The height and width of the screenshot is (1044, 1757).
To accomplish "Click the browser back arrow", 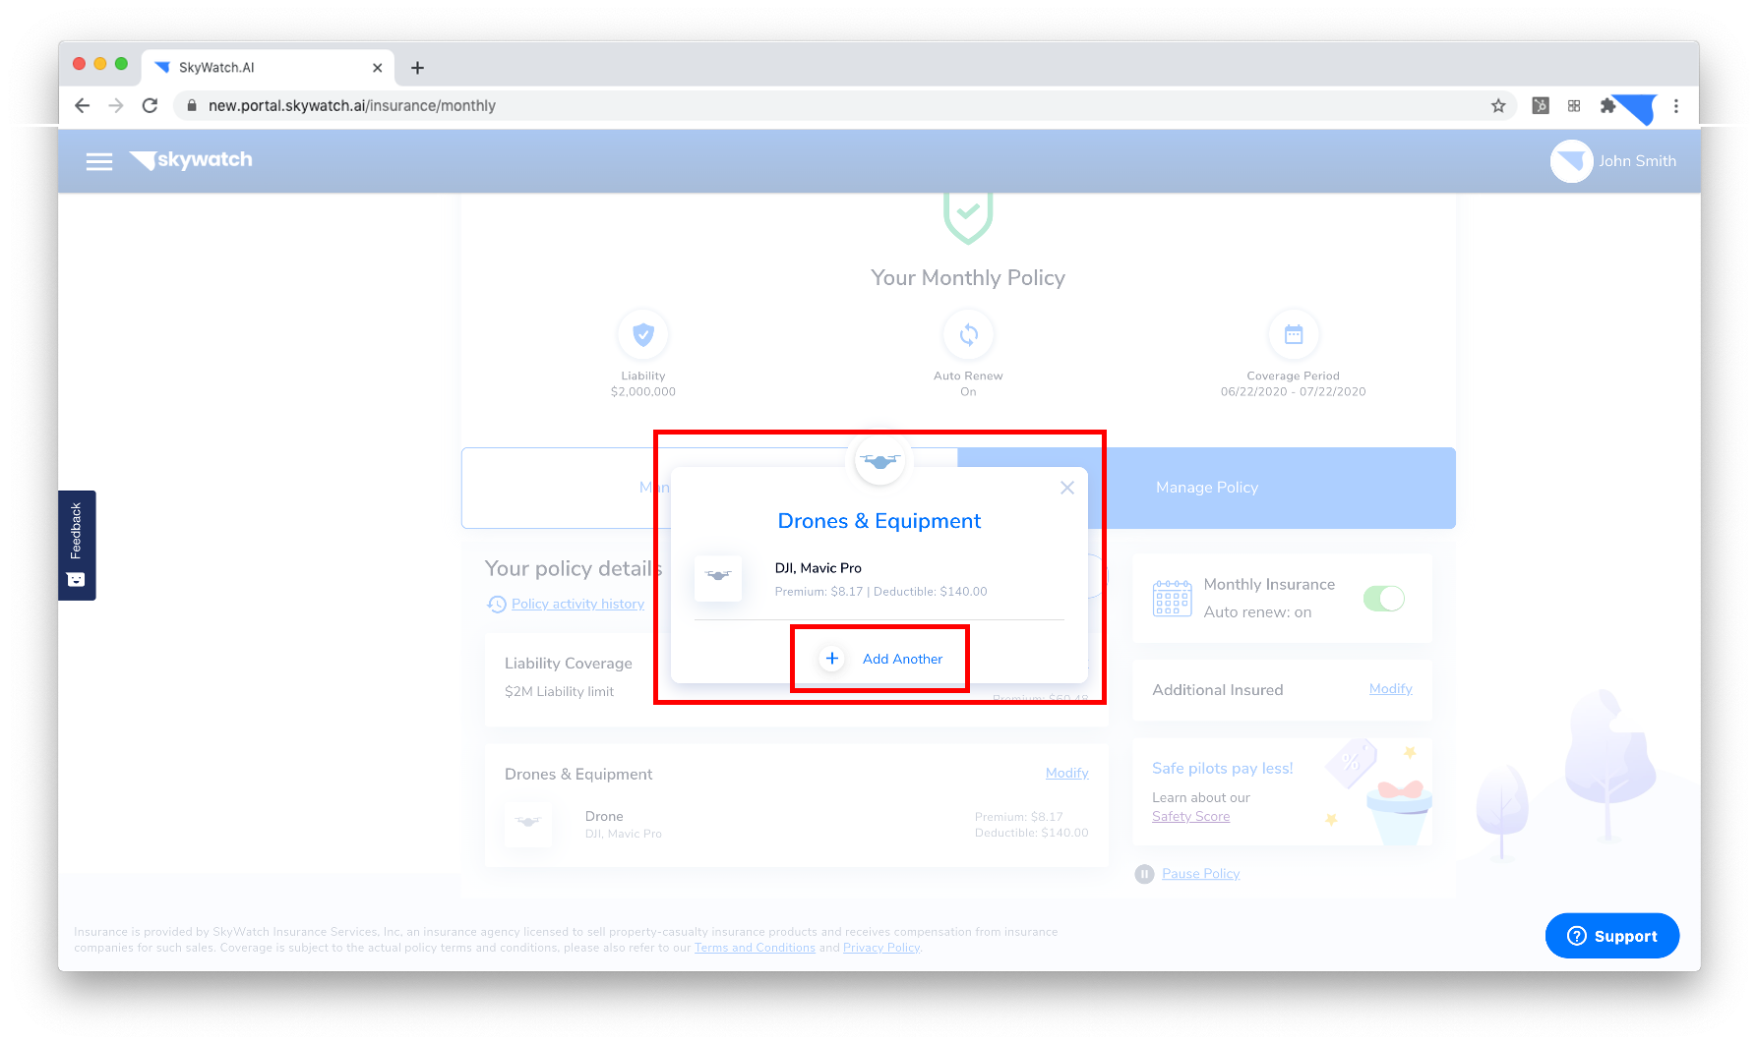I will click(x=83, y=105).
